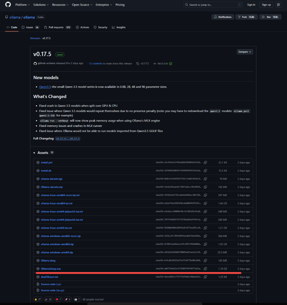Click the verified commit checkmark icon

[x=171, y=64]
